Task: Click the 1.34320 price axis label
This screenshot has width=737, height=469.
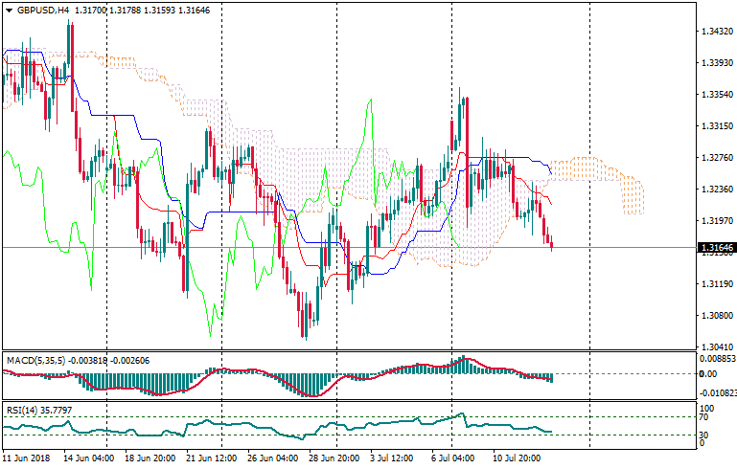Action: coord(715,31)
